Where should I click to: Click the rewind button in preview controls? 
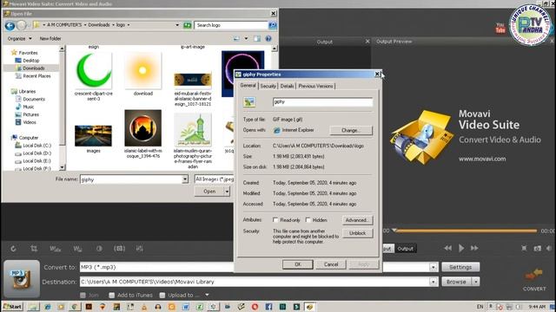point(448,249)
